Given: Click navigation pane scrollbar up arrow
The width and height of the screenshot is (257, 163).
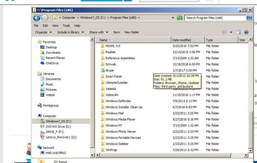Looking at the screenshot, I should pos(92,39).
